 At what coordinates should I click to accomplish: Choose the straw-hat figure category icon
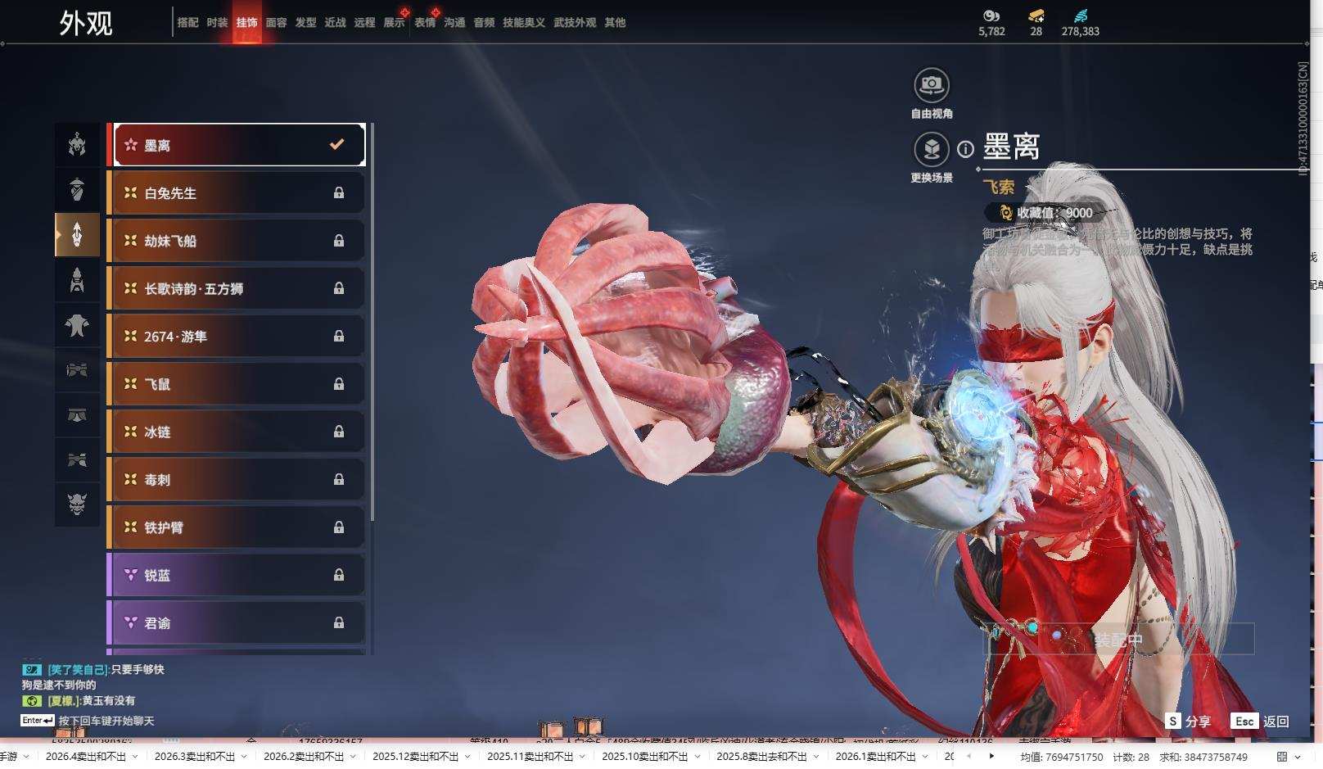[77, 190]
